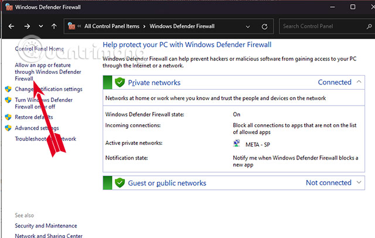Open Security and Maintenance link
Image resolution: width=375 pixels, height=238 pixels.
(x=46, y=226)
